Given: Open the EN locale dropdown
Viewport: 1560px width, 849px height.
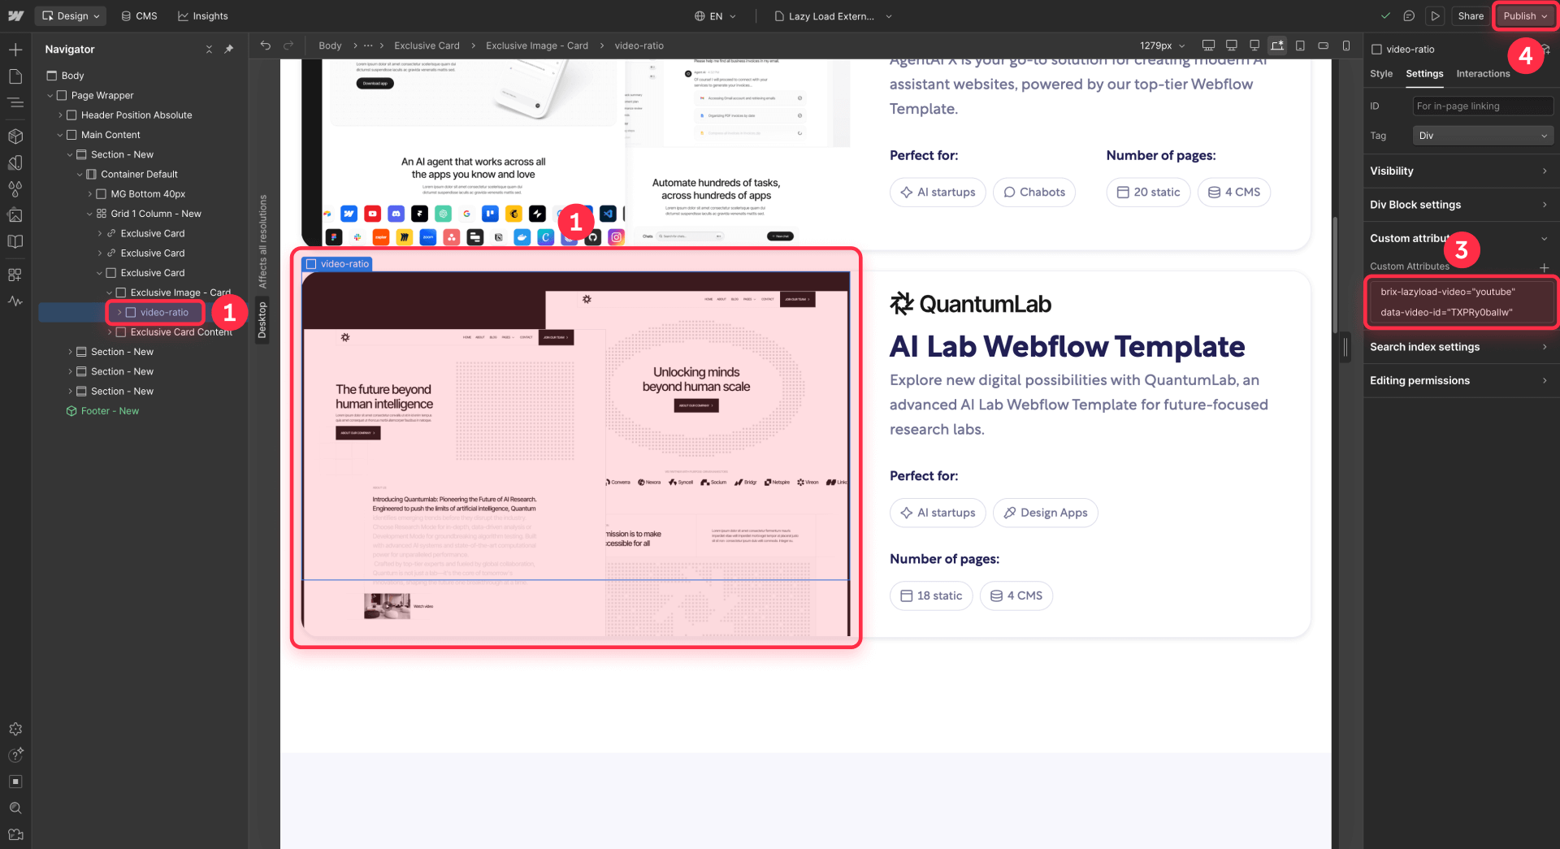Looking at the screenshot, I should point(715,15).
